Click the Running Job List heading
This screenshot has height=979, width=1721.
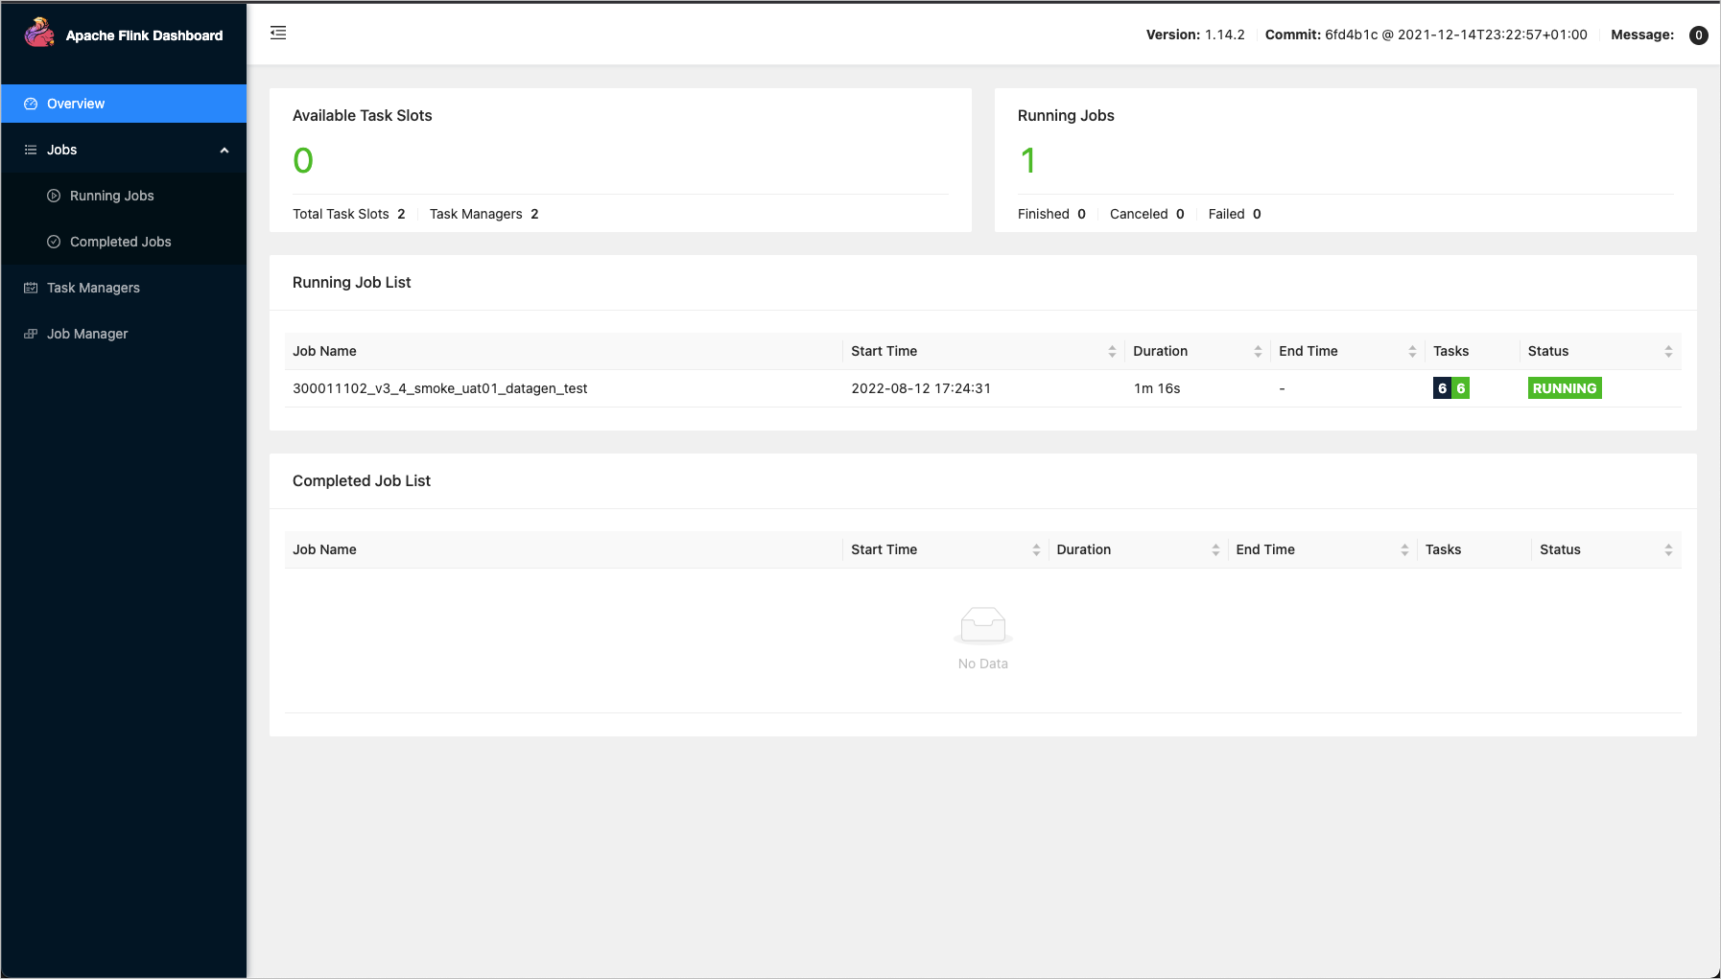point(352,282)
